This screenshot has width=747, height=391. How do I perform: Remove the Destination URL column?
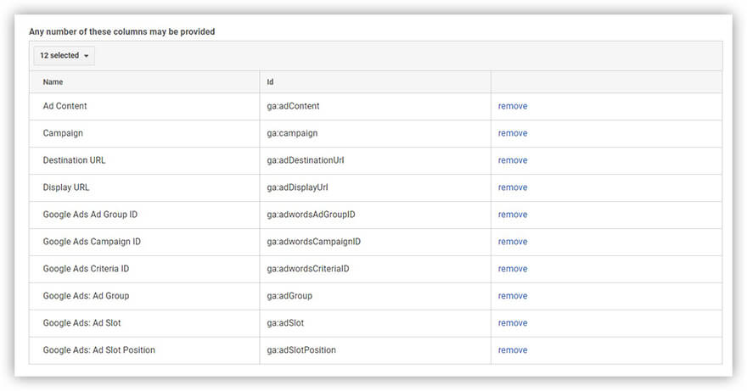512,160
